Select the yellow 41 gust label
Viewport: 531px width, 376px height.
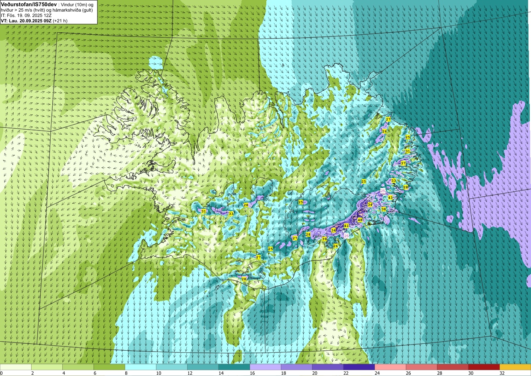[x=346, y=226]
